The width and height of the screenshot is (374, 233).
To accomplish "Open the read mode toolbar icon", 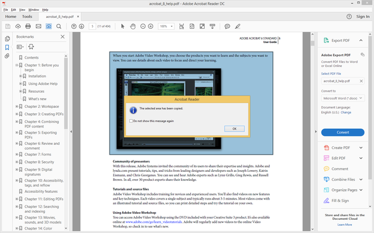I will click(212, 26).
